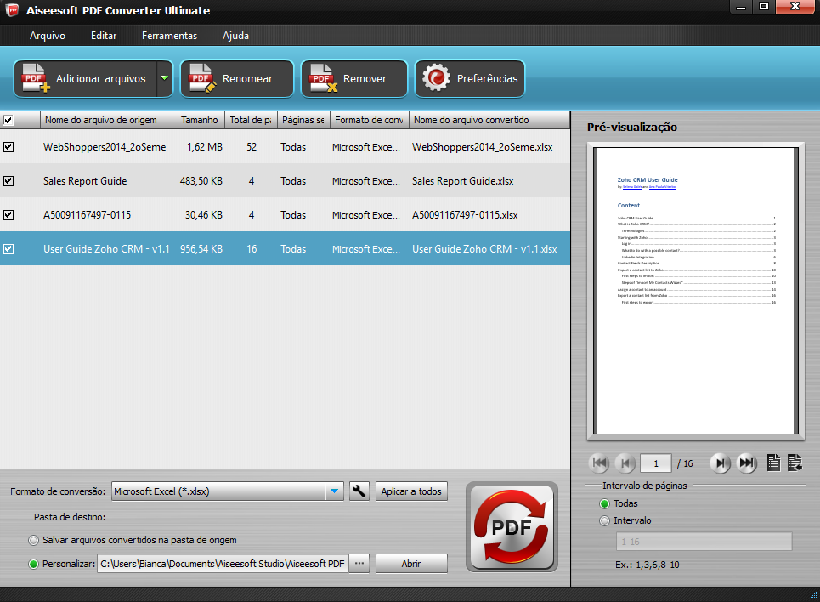The width and height of the screenshot is (820, 602).
Task: Minimize the Aiseesoft window
Action: pyautogui.click(x=741, y=7)
